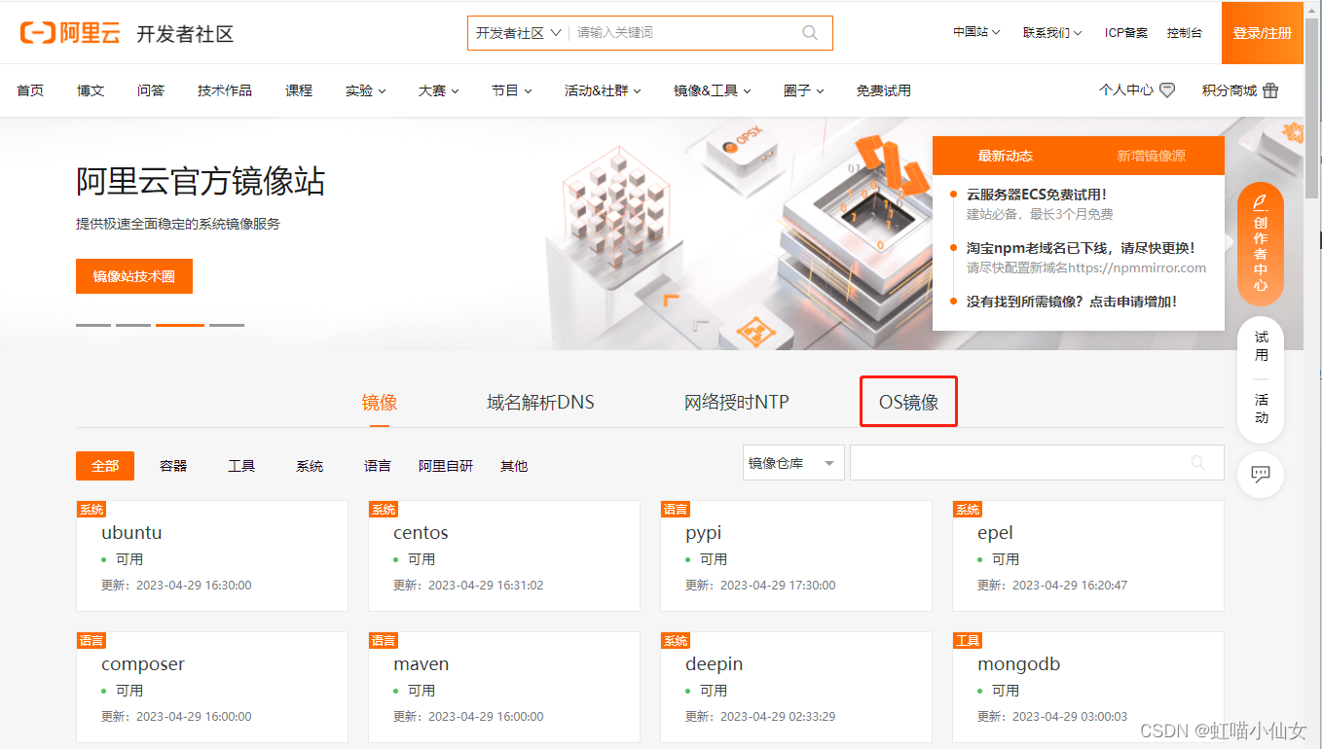Expand the 节目 navigation menu
1322x749 pixels.
[512, 90]
